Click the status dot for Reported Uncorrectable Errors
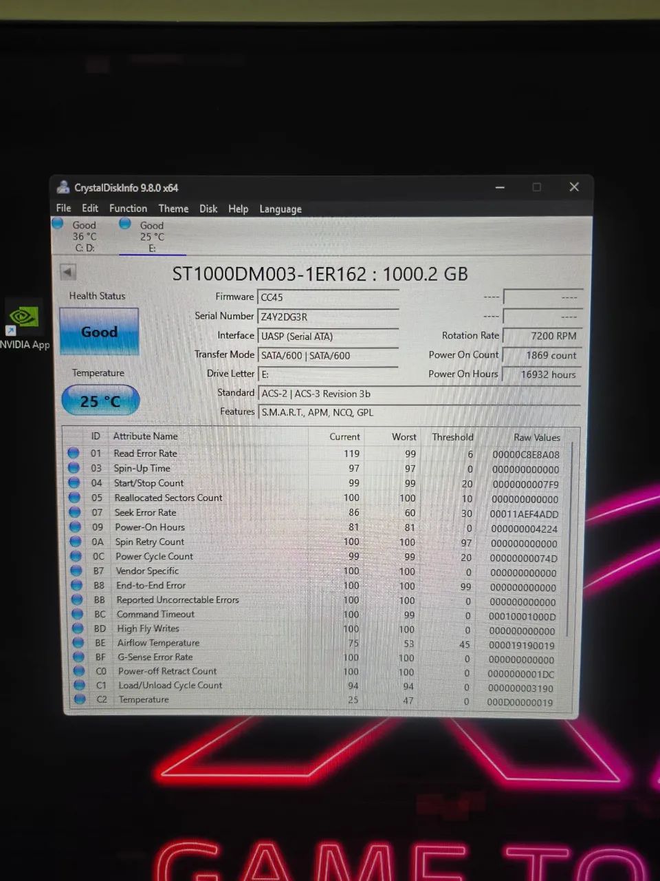The image size is (660, 881). [x=77, y=599]
